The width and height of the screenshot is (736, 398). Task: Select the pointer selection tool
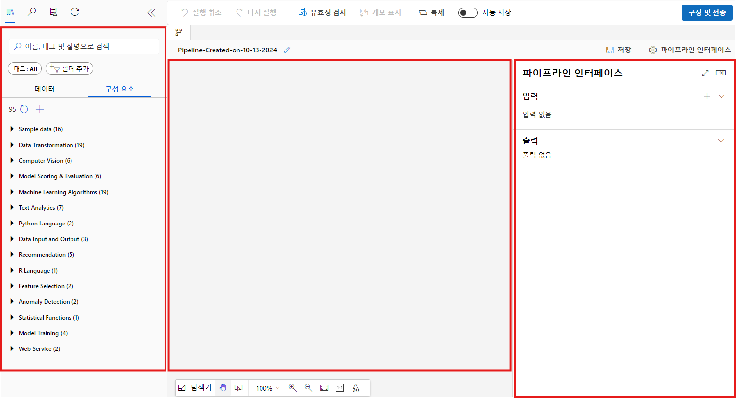(238, 388)
